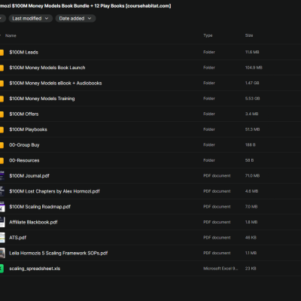This screenshot has height=301, width=301.
Task: Select the $100M Journal.pdf file name
Action: pos(29,176)
